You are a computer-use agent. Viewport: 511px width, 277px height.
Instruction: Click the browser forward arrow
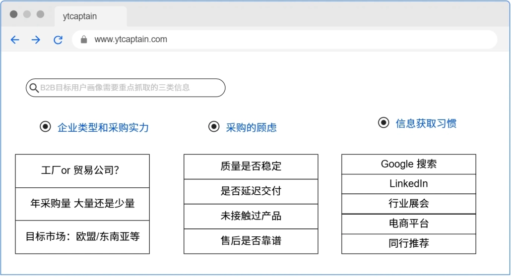coord(36,40)
